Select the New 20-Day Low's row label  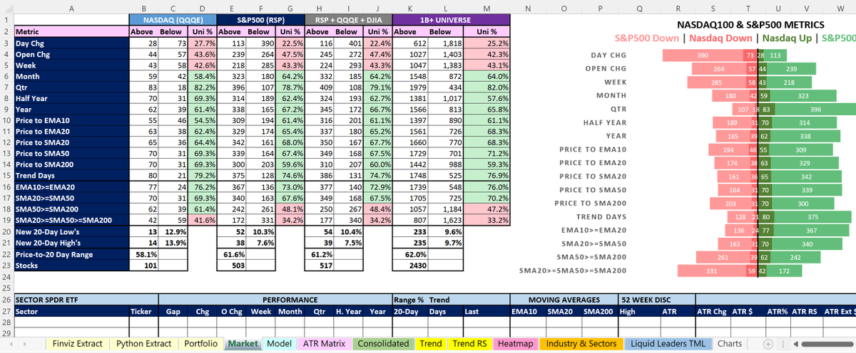point(71,232)
